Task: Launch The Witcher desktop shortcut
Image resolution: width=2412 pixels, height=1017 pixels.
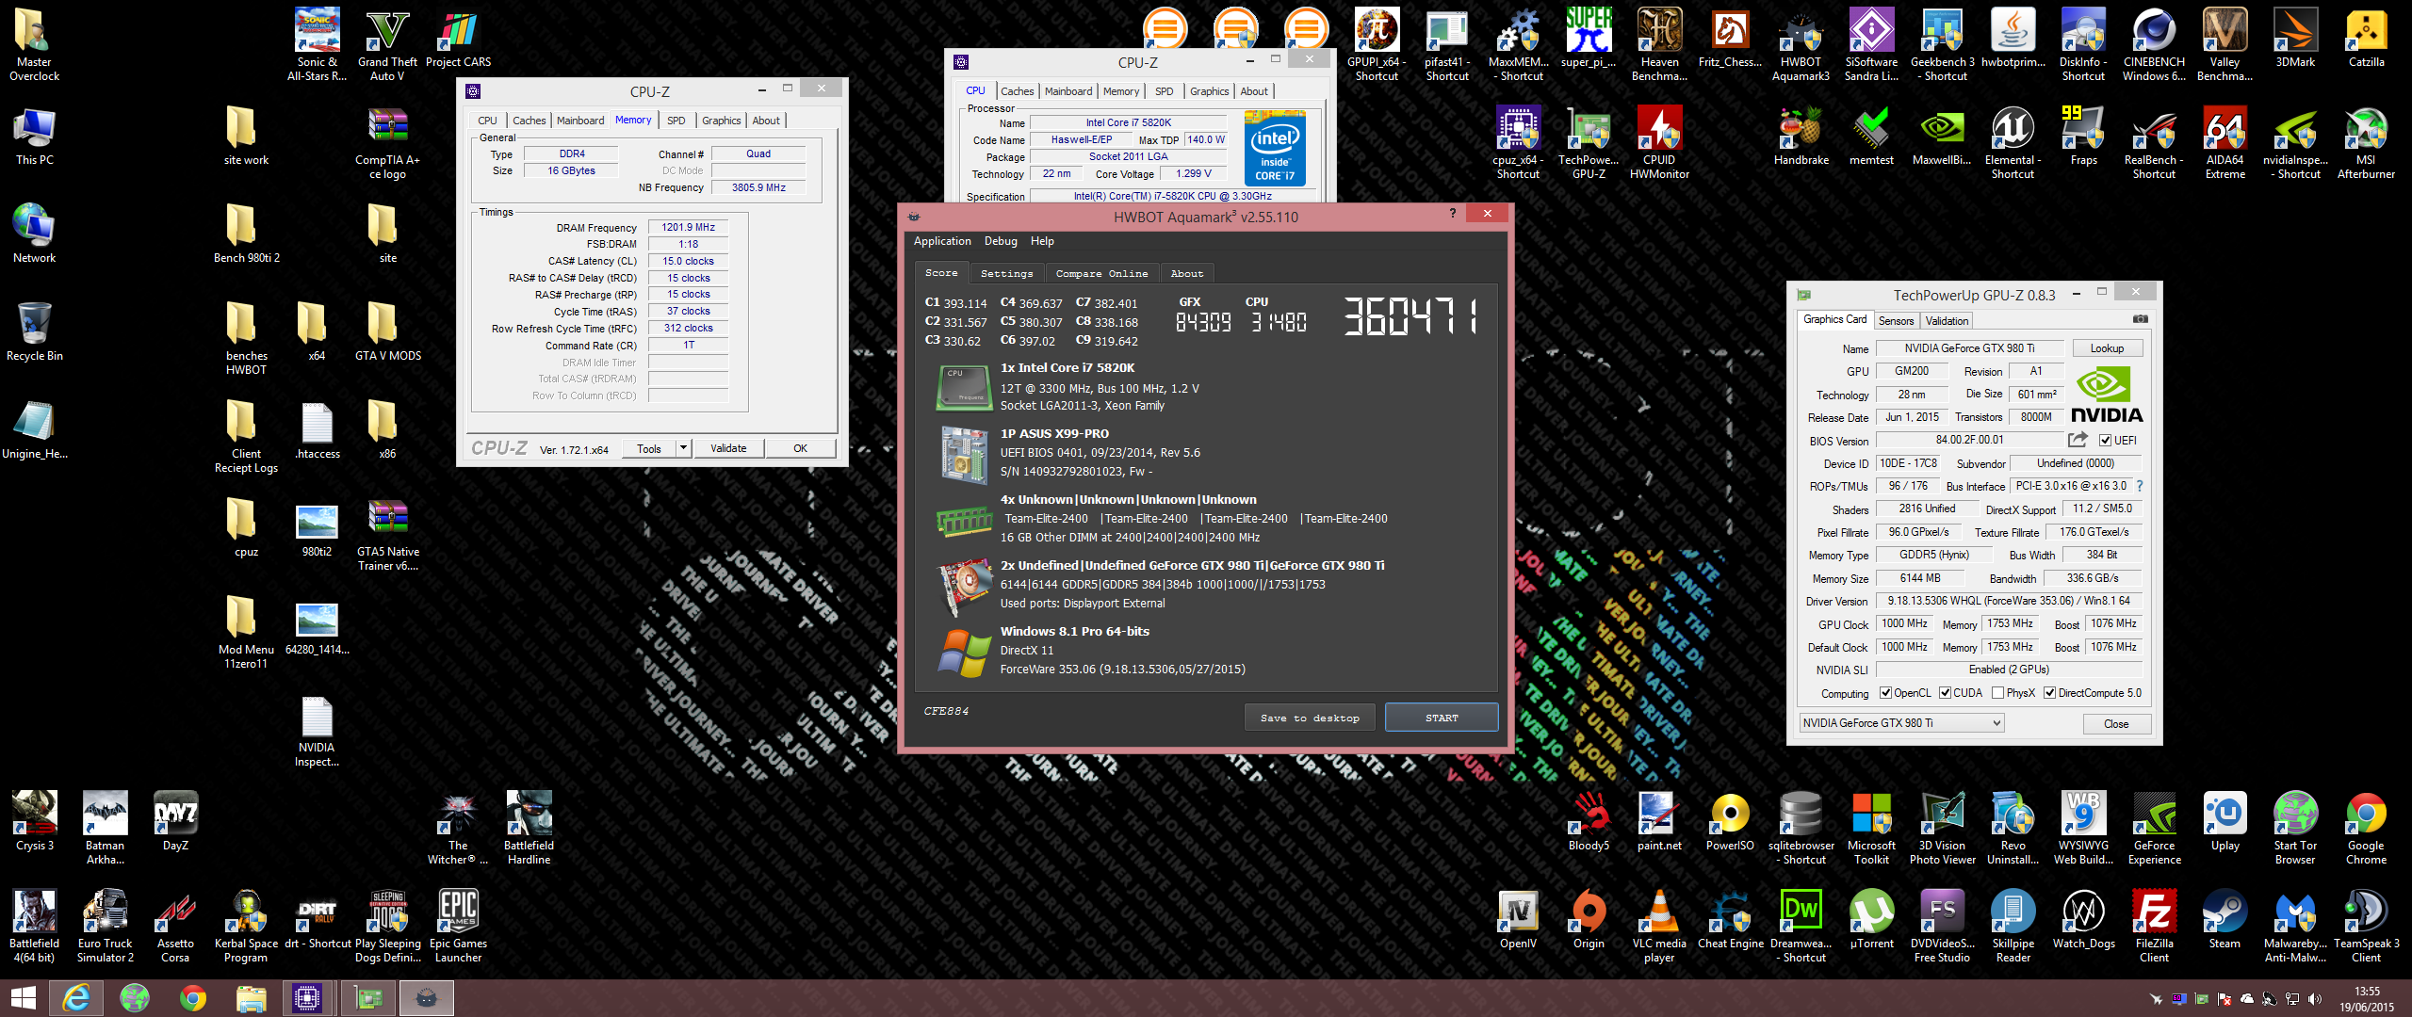Action: pyautogui.click(x=458, y=828)
